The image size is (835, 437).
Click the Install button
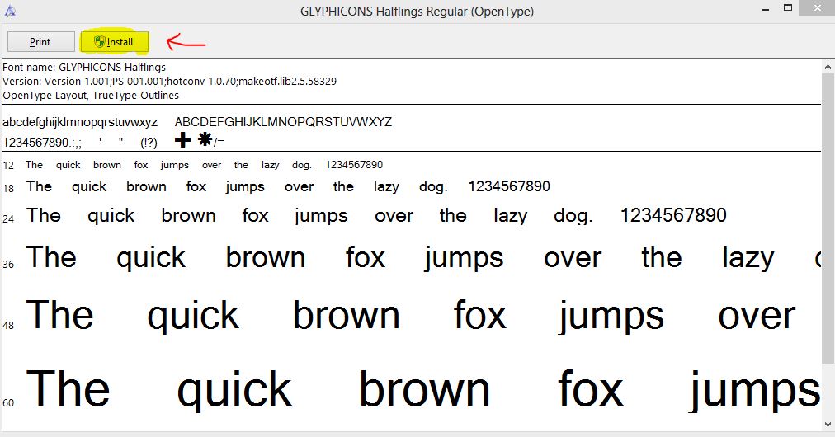tap(115, 41)
